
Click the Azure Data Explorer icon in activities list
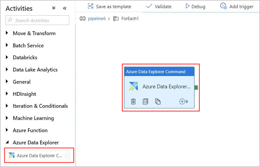coord(11,155)
